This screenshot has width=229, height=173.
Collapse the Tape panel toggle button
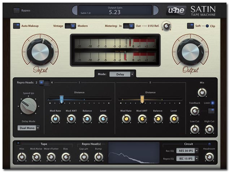(18, 143)
